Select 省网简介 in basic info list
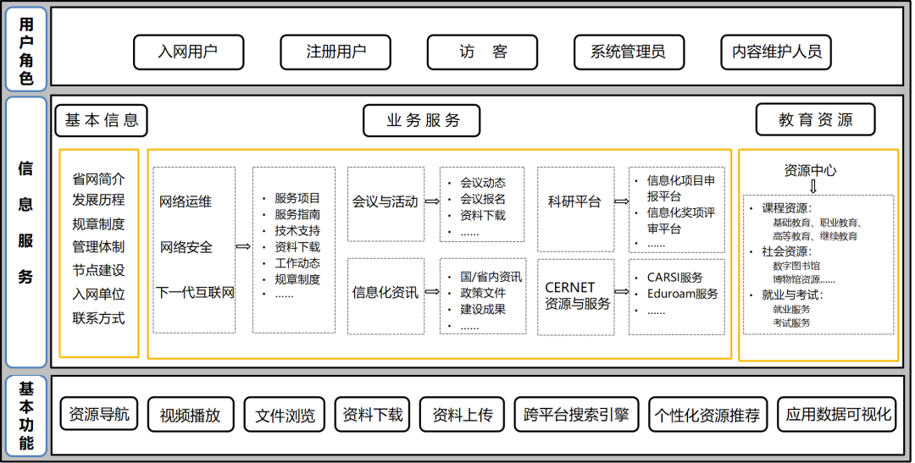 98,179
